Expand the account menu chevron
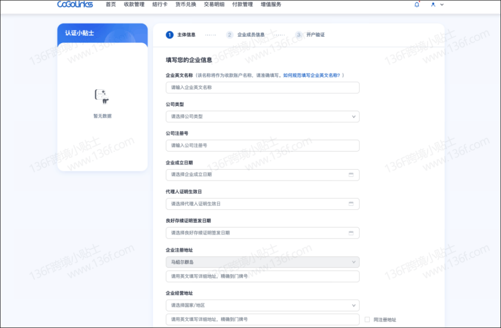Viewport: 501px width, 328px height. [x=442, y=4]
